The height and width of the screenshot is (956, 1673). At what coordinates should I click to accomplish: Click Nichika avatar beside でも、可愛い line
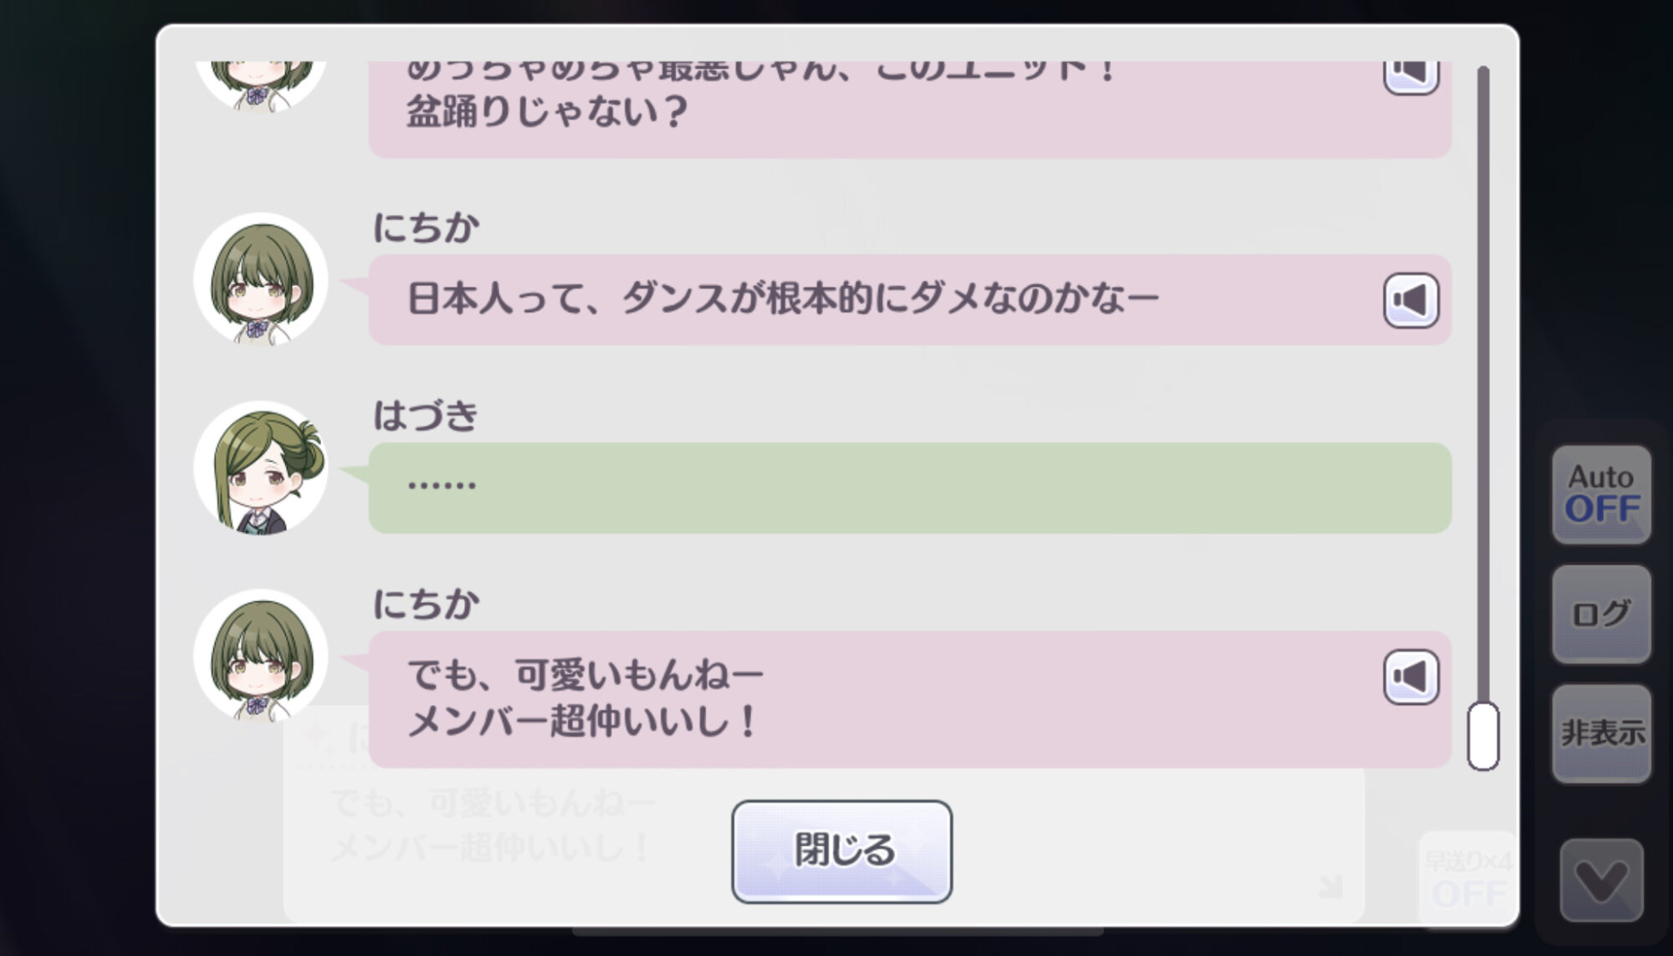[261, 655]
